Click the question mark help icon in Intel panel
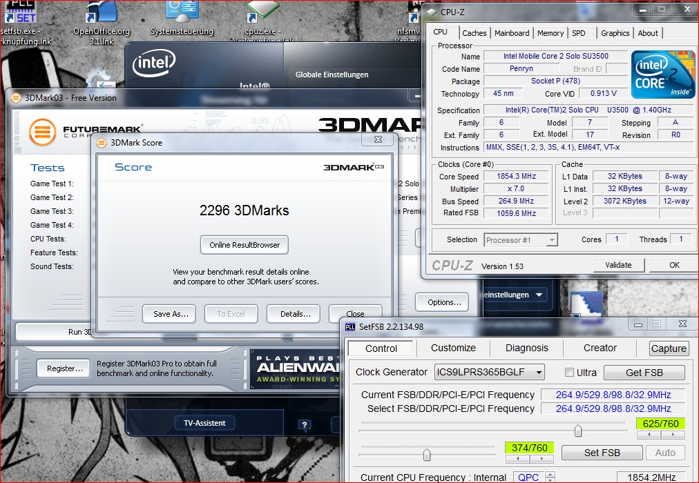699x483 pixels. click(305, 424)
